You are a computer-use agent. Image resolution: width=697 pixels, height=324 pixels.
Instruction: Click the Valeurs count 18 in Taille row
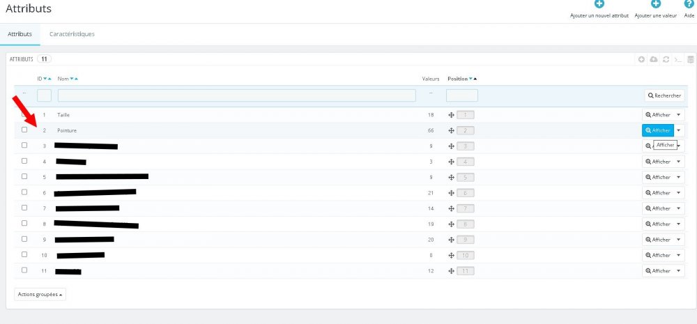click(x=431, y=115)
